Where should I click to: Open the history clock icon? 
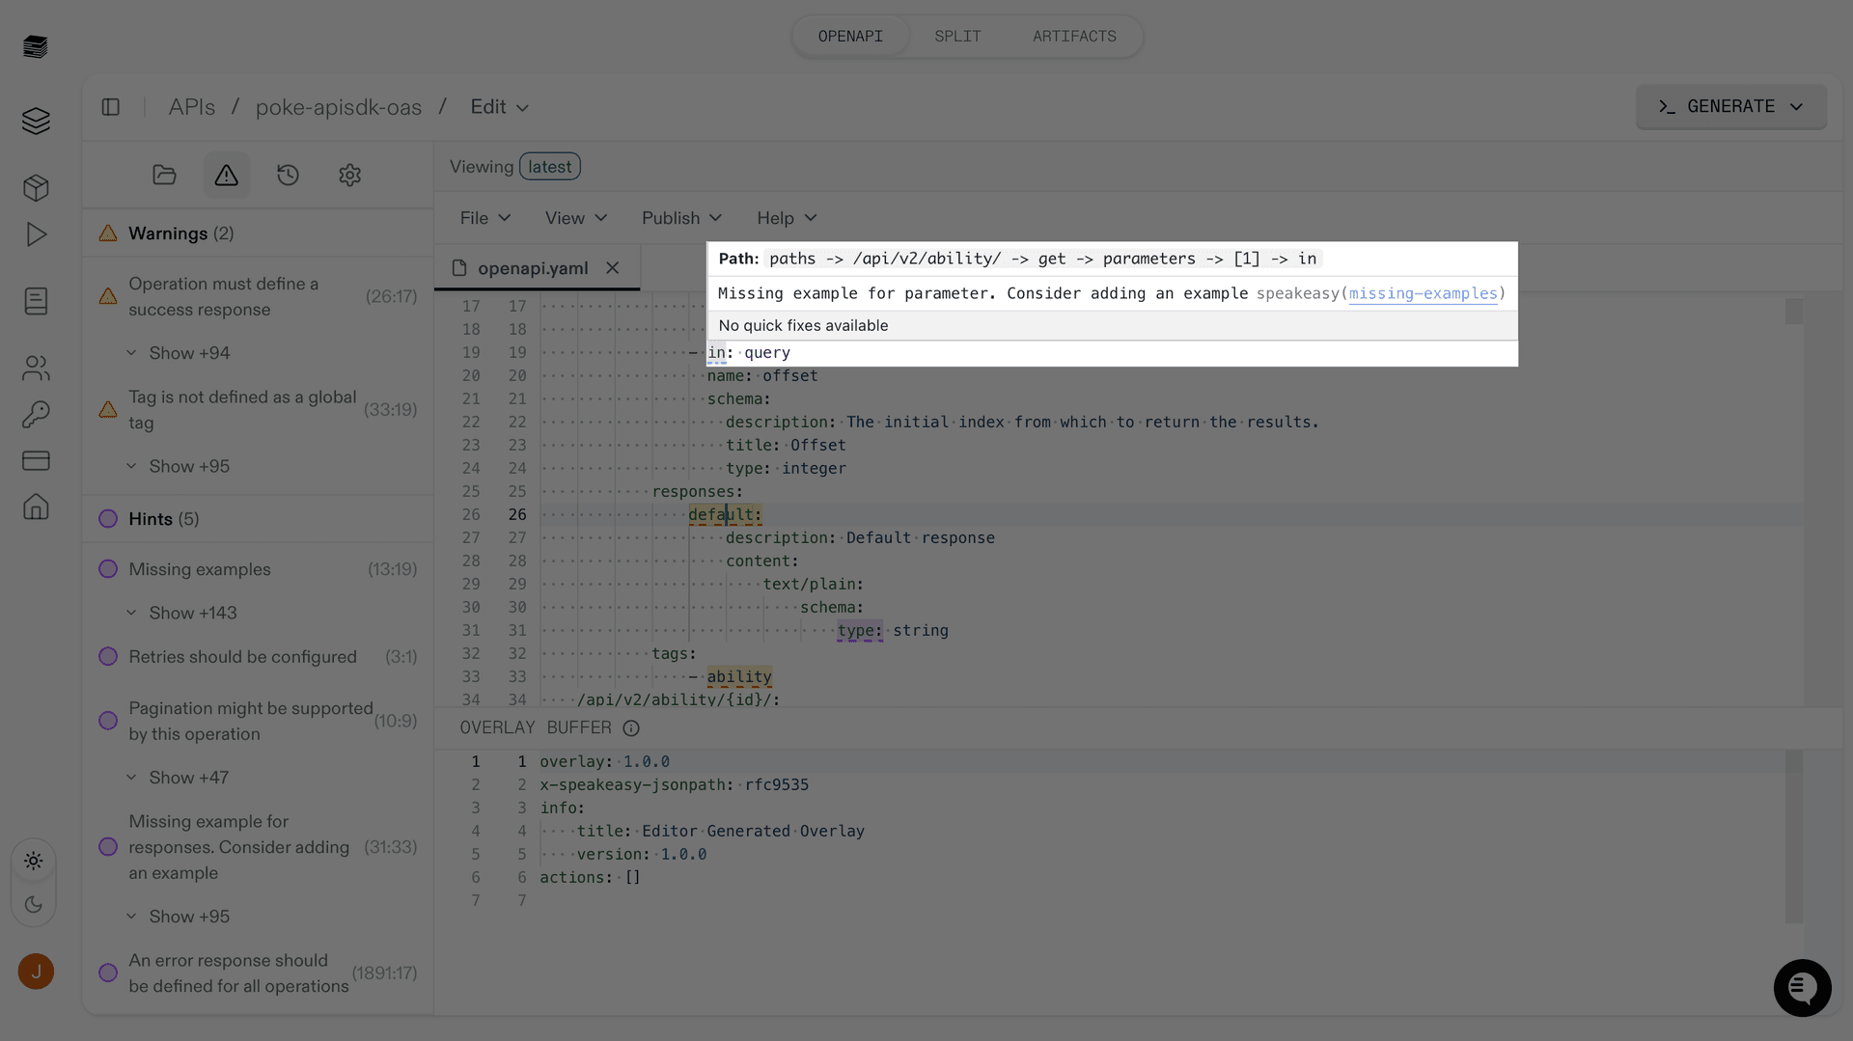click(x=288, y=175)
